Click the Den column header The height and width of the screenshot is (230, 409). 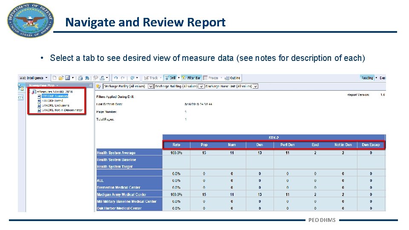(x=260, y=145)
